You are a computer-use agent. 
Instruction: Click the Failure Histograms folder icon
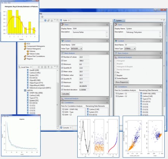click(25, 49)
